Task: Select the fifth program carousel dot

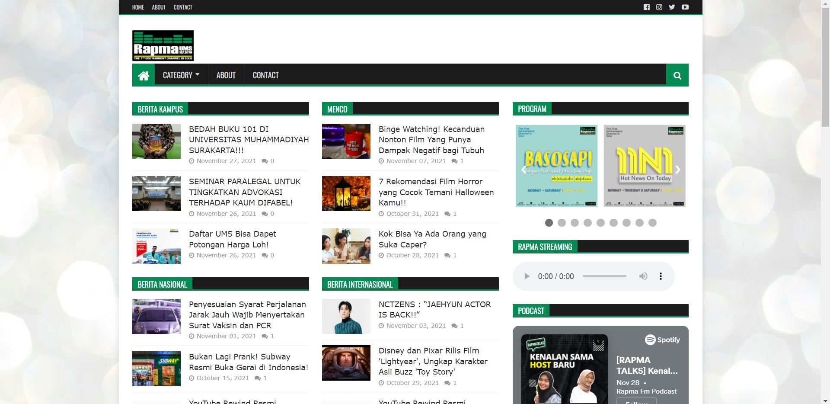Action: click(600, 223)
